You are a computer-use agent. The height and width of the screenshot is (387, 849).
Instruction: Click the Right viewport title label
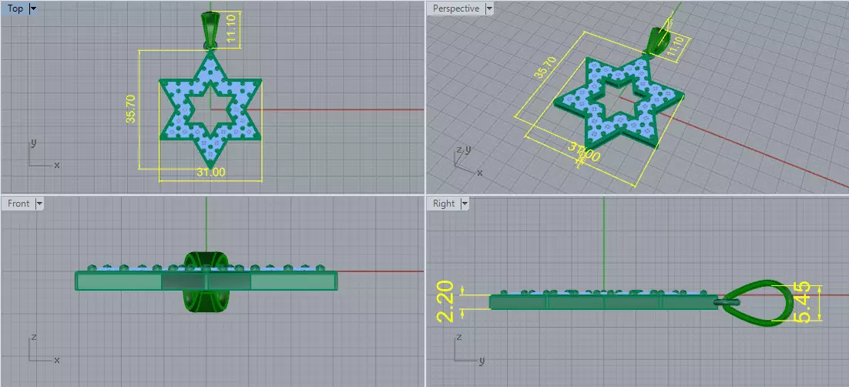(444, 204)
